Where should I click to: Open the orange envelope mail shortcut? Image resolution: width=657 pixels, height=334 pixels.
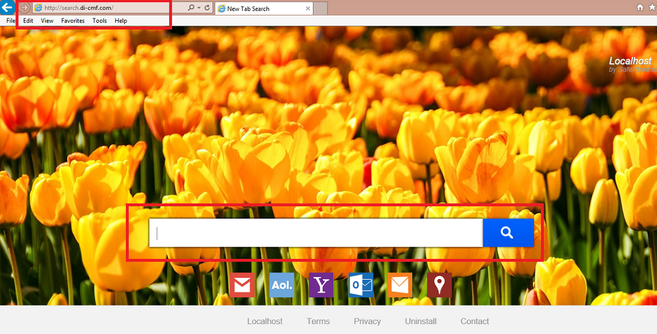pos(400,285)
